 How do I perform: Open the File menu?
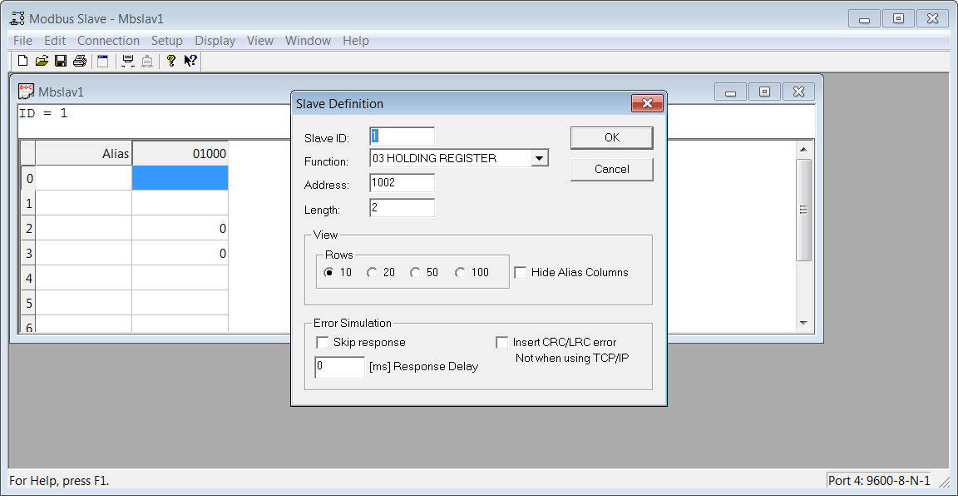click(22, 40)
